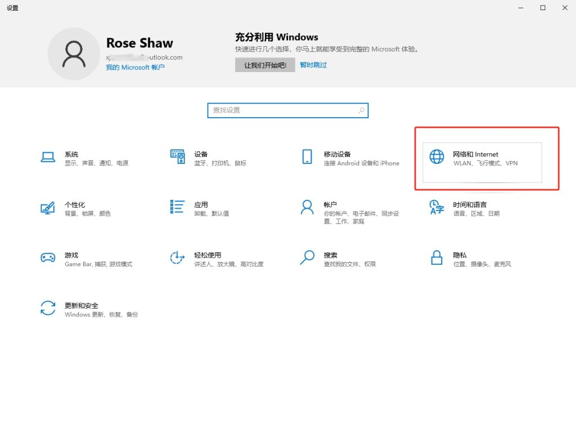This screenshot has width=576, height=443.
Task: Click the Rose Shaw account name
Action: 139,43
